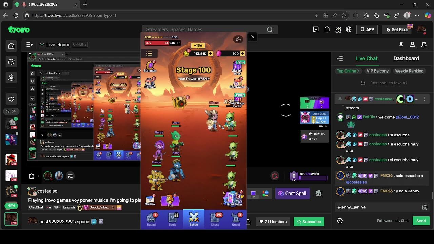Screen dimensions: 434x244
Task: Click Get Elixir button
Action: pos(397,29)
